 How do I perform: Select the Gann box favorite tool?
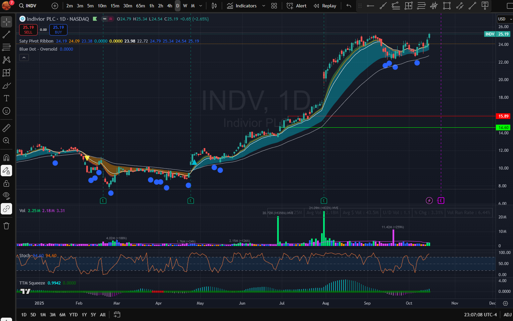point(409,6)
